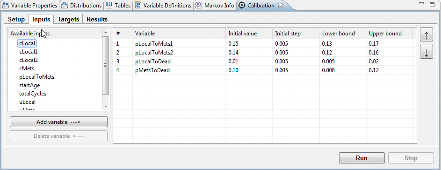Screen dimensions: 441x170
Task: Select cMets in available inputs list
Action: tap(27, 68)
